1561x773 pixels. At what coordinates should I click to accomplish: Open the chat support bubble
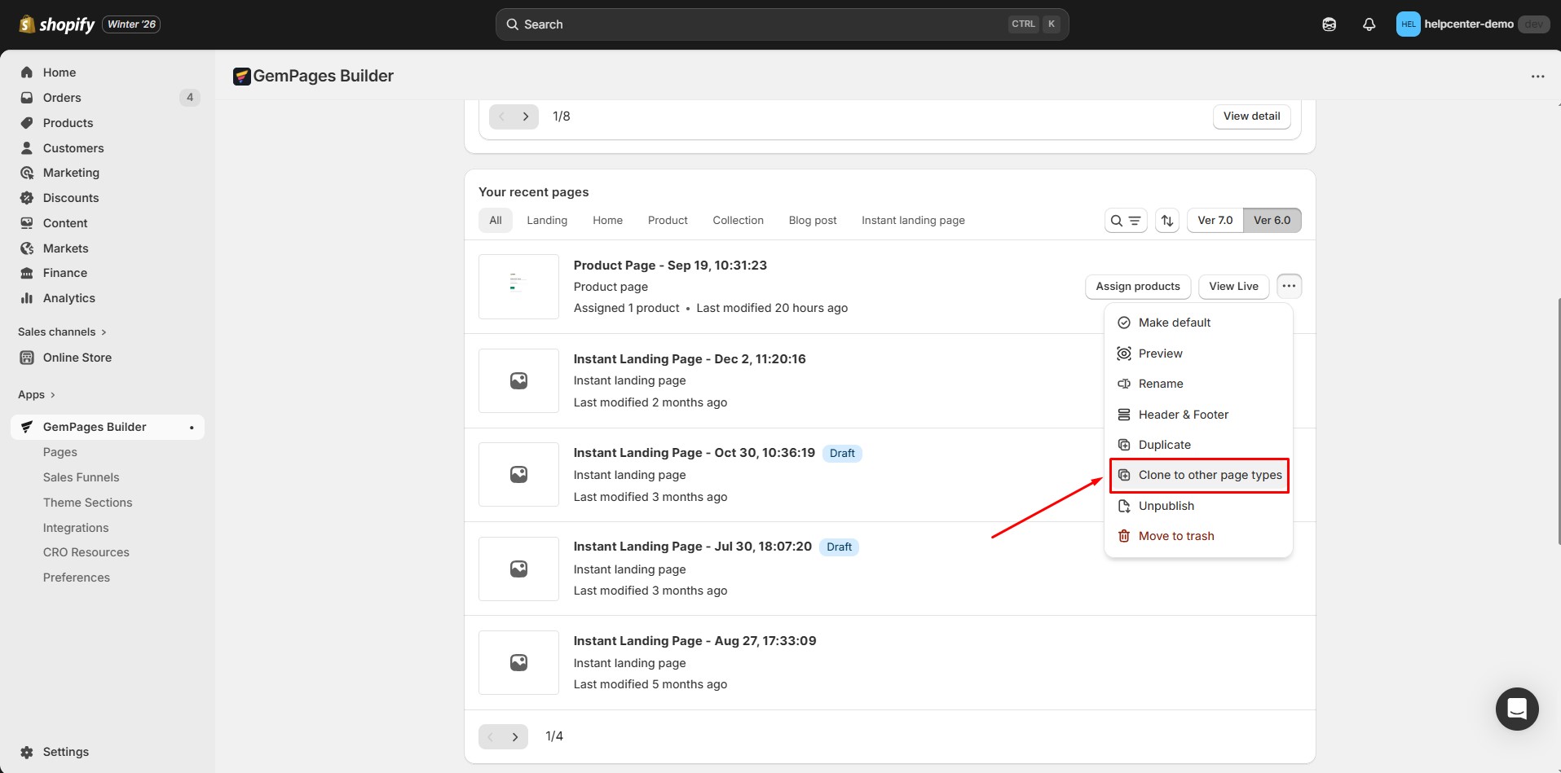pos(1516,709)
